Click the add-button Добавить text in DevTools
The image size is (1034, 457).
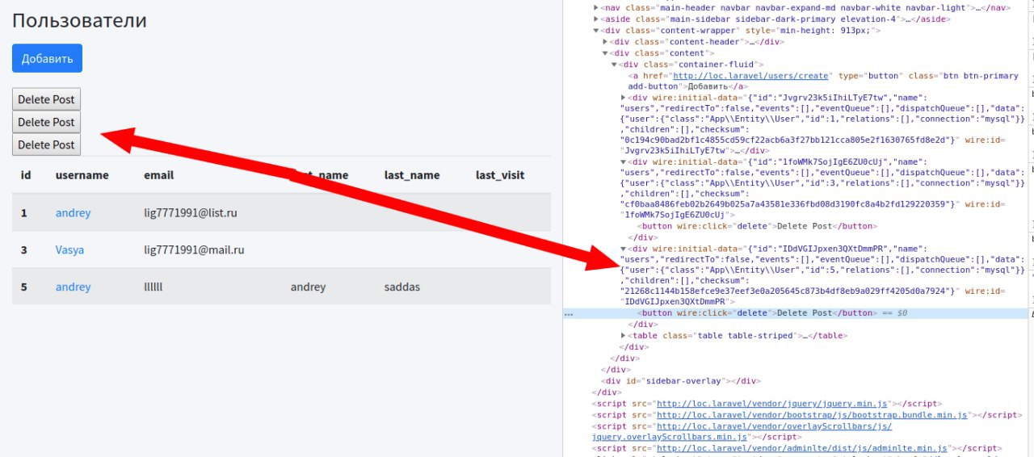coord(707,86)
